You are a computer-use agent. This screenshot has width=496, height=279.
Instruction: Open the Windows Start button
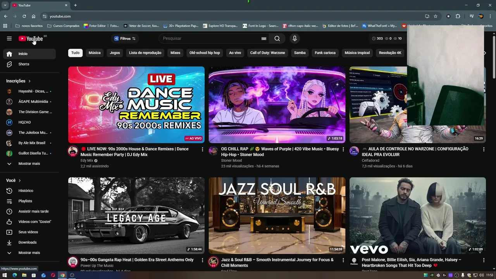pos(5,275)
